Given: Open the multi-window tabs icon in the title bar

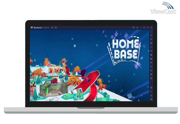Looking at the screenshot, I should click(x=56, y=28).
